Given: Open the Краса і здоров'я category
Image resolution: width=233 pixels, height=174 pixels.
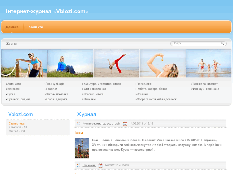Looking at the screenshot, I should [56, 99].
